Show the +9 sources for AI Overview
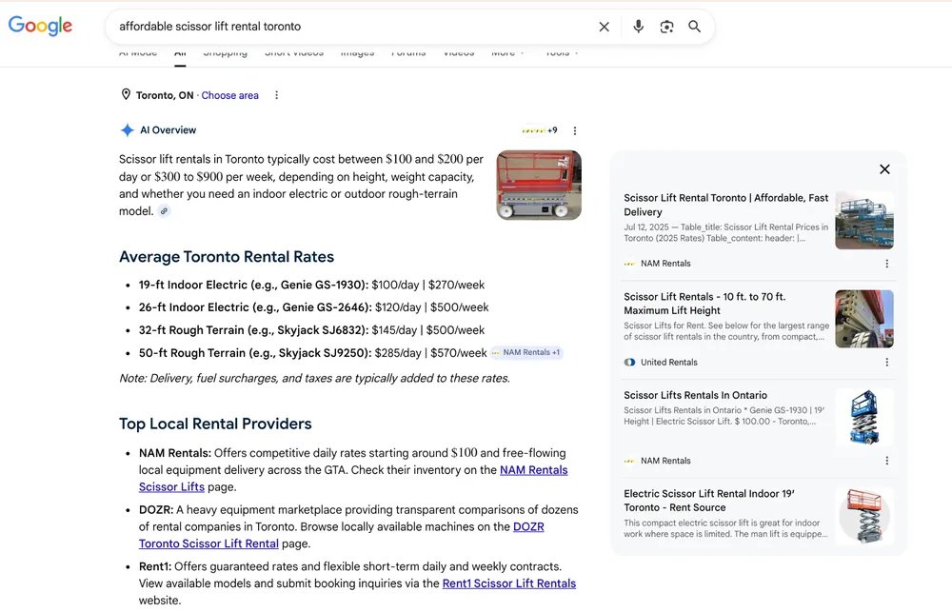This screenshot has width=952, height=612. click(x=540, y=130)
